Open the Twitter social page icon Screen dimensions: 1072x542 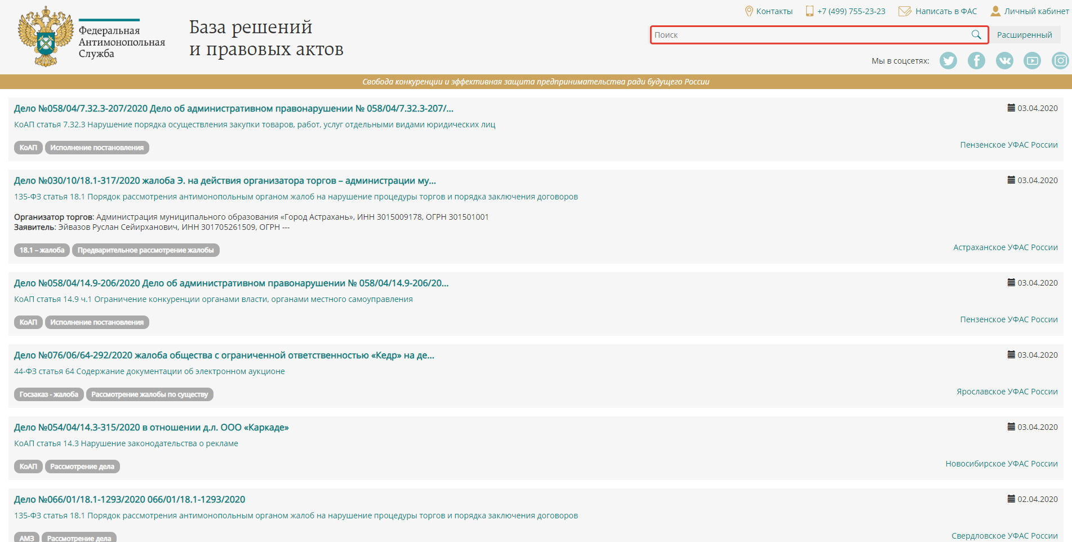[948, 60]
